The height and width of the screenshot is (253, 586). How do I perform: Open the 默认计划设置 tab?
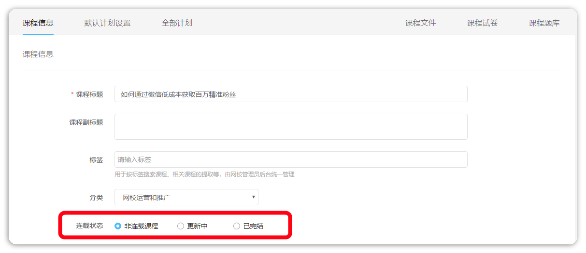(x=107, y=23)
